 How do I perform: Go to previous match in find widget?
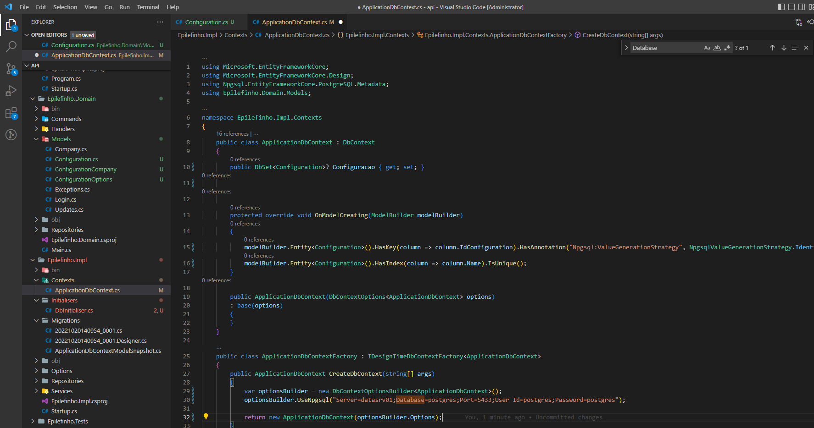point(772,48)
